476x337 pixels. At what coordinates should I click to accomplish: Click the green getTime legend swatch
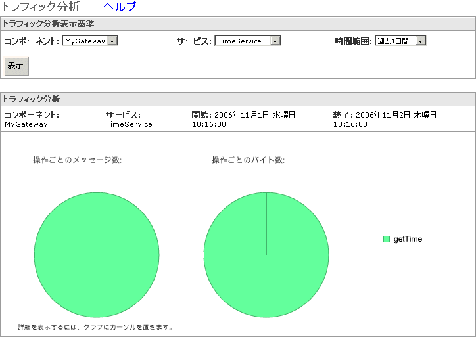(x=387, y=239)
